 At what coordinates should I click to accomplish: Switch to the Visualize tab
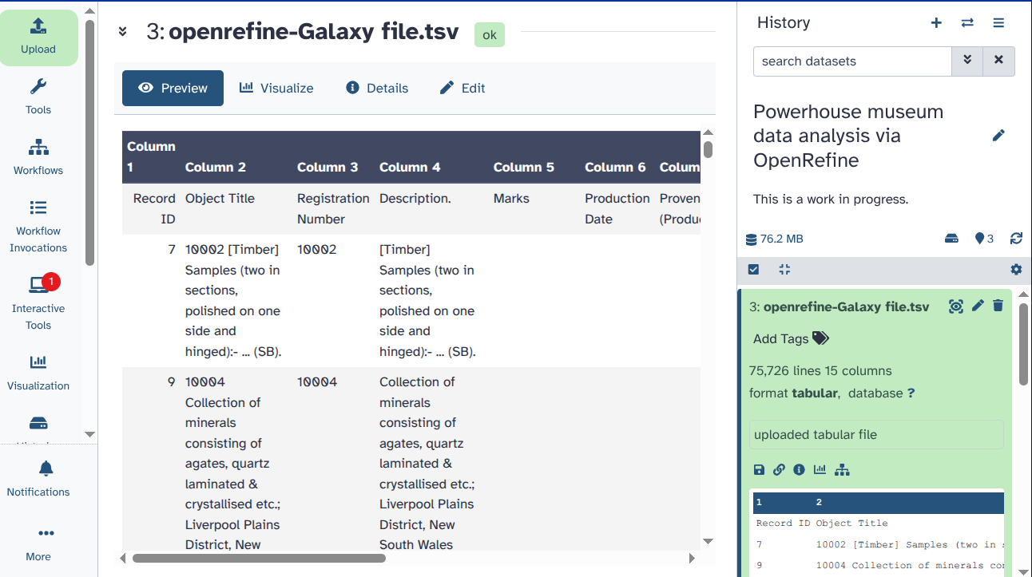tap(276, 88)
